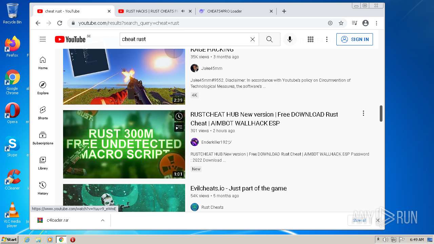The width and height of the screenshot is (434, 244).
Task: Open Opera taskbar icon
Action: tap(73, 240)
